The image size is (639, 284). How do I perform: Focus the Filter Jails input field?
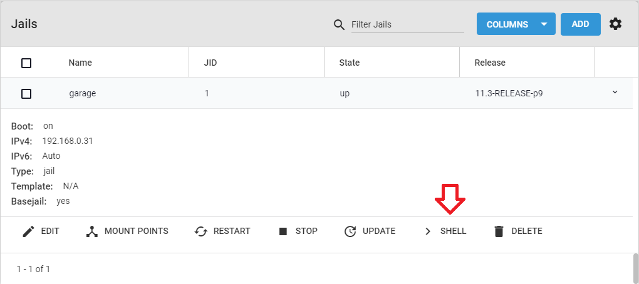(408, 24)
